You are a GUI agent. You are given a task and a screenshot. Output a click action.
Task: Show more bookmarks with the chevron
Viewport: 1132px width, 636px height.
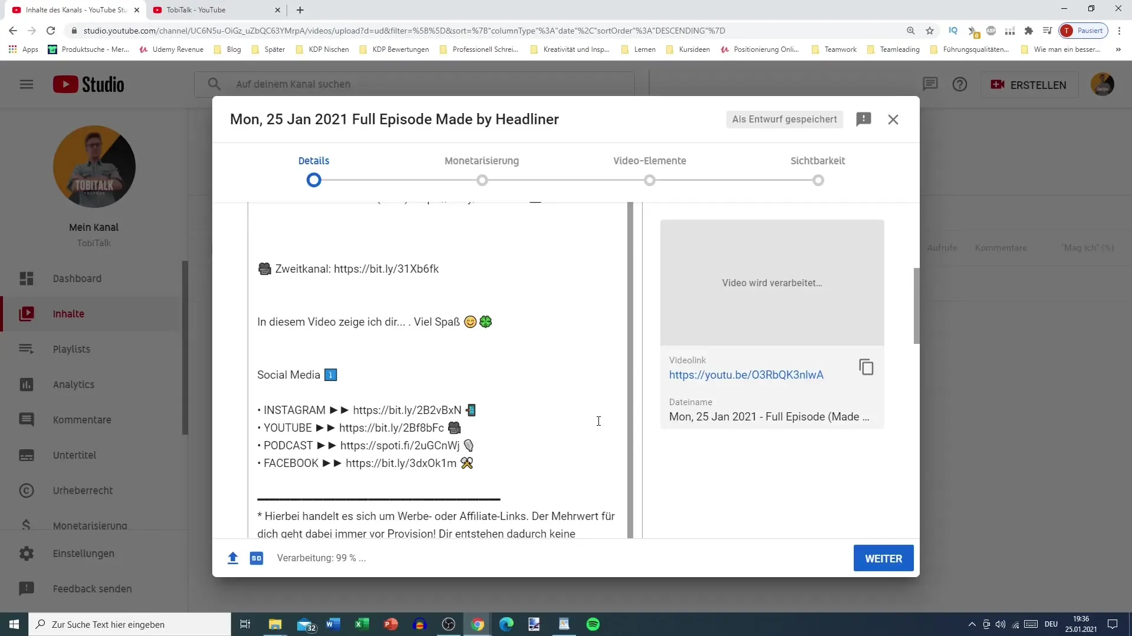pyautogui.click(x=1118, y=49)
